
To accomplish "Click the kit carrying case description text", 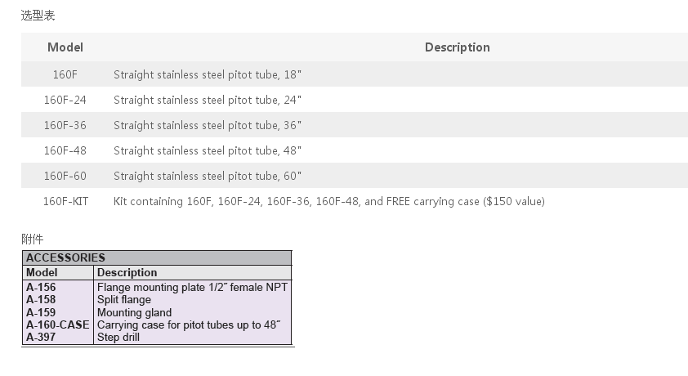I will tap(329, 201).
